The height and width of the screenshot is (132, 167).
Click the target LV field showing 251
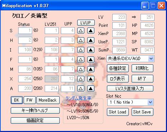click(x=147, y=17)
